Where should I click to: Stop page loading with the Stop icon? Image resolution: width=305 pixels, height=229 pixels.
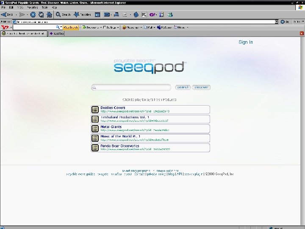(33, 14)
